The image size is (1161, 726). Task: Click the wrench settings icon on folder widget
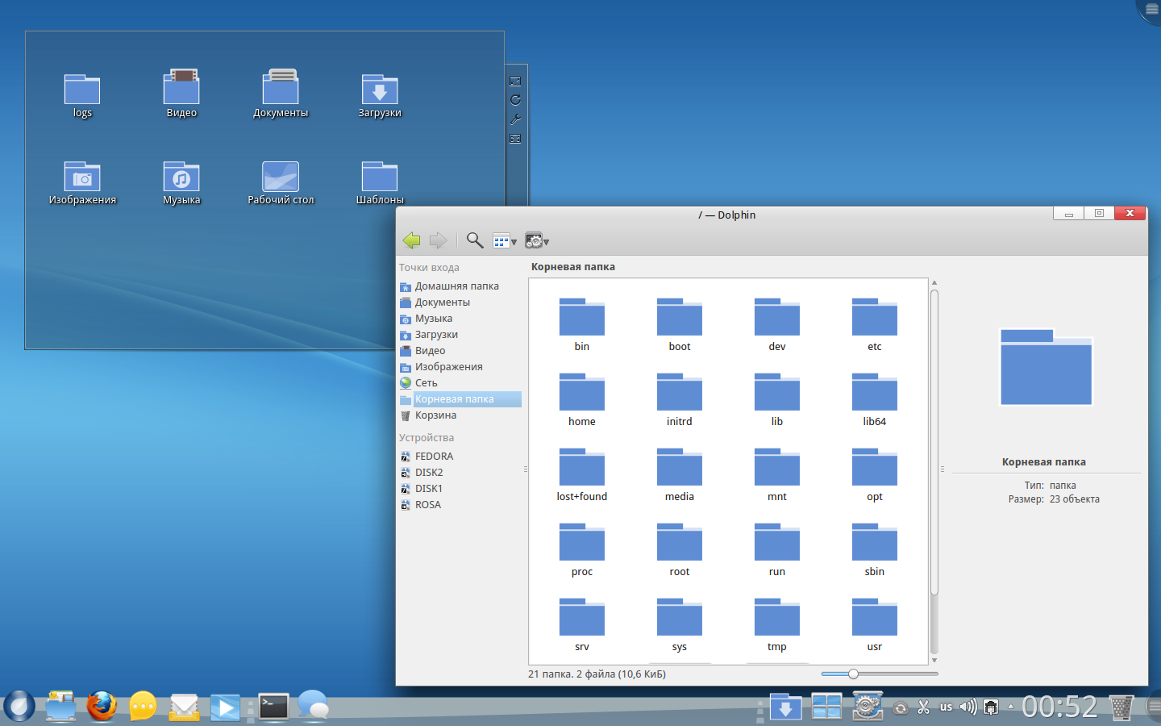tap(515, 119)
